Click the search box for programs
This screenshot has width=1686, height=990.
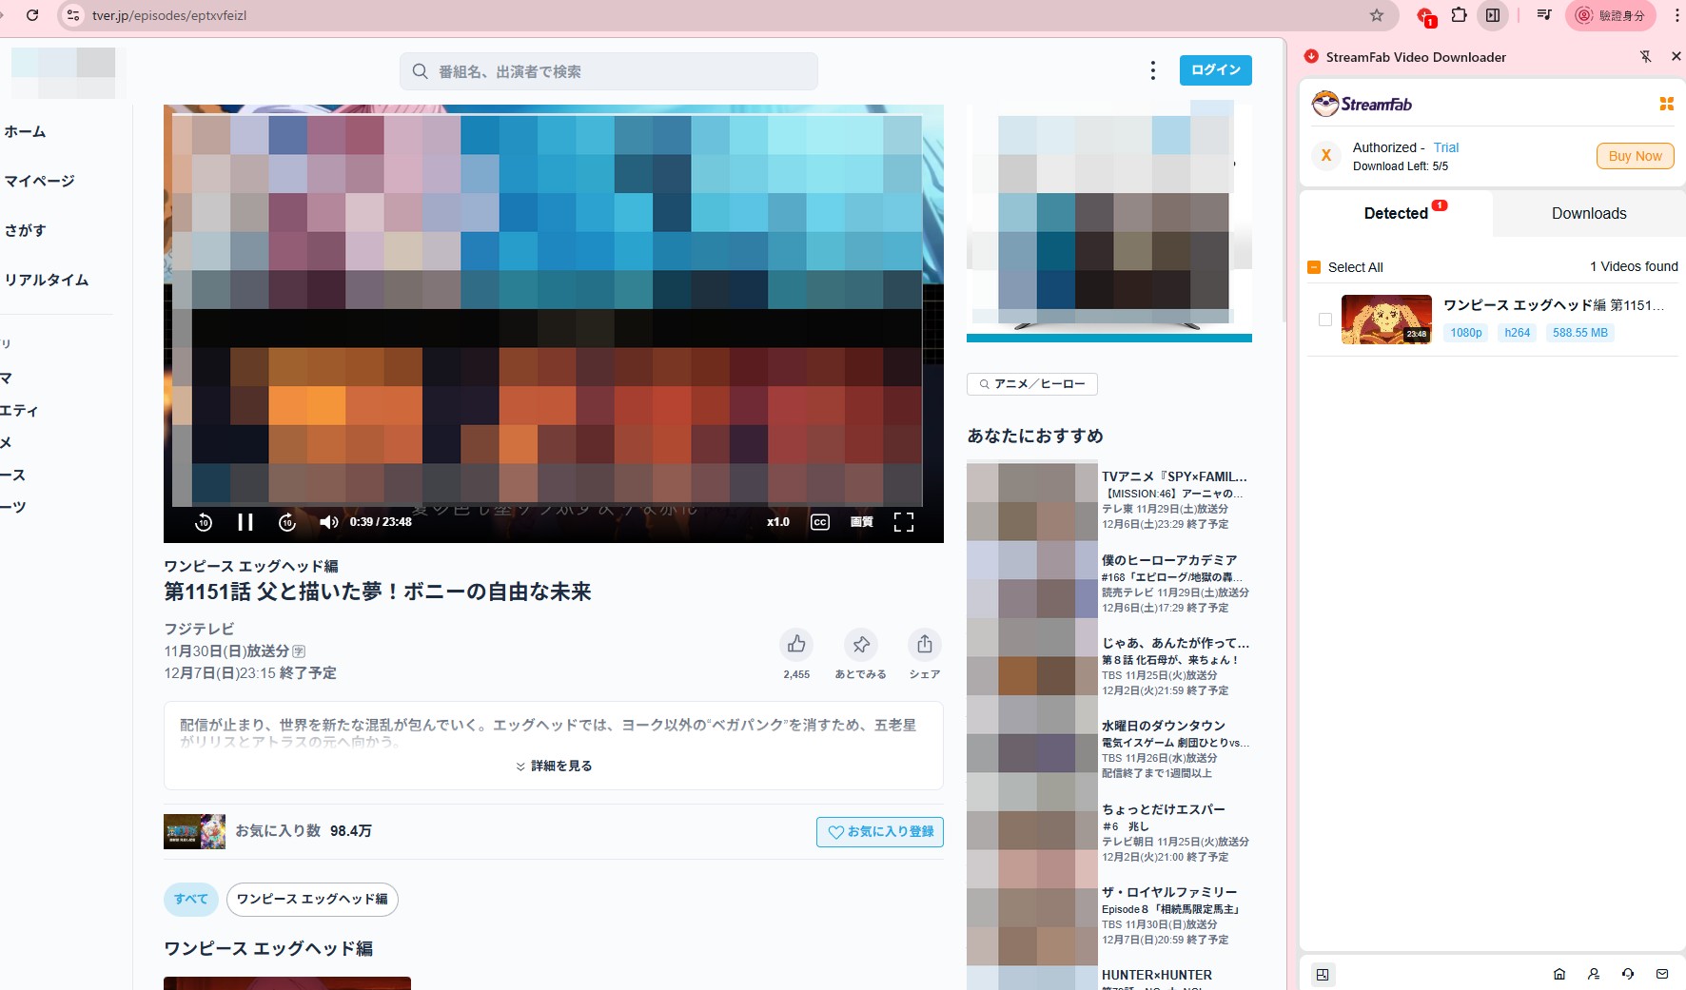pyautogui.click(x=609, y=71)
